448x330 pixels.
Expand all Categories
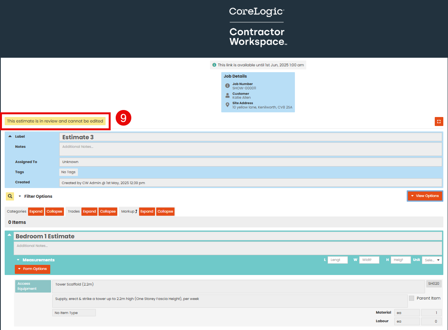36,211
